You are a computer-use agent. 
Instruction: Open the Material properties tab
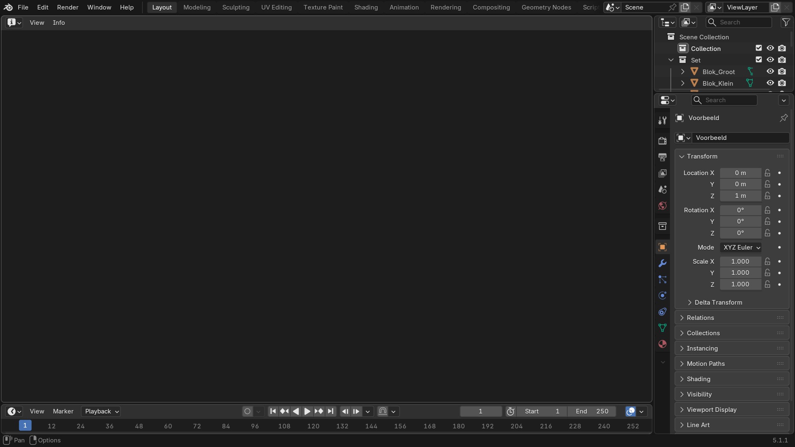662,344
